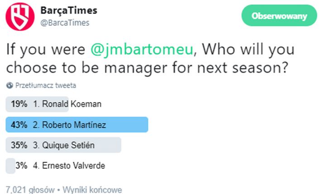
Task: Click the 19% result bar
Action: [x=37, y=104]
